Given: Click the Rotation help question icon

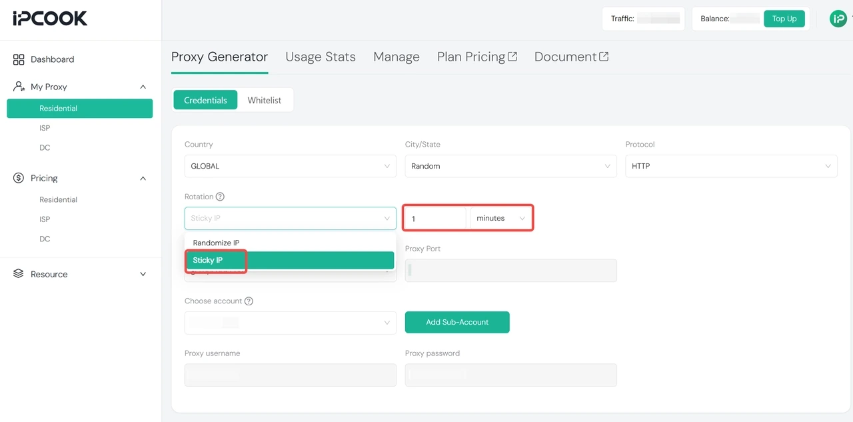Looking at the screenshot, I should point(220,197).
